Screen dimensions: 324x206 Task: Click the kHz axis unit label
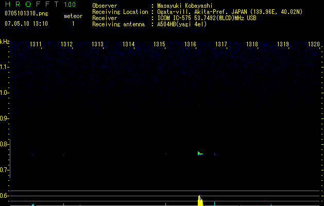[x=5, y=42]
